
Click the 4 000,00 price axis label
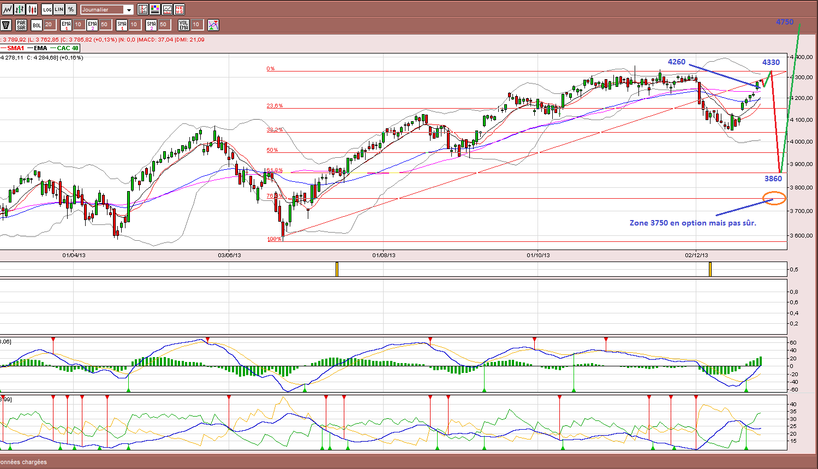(x=801, y=141)
